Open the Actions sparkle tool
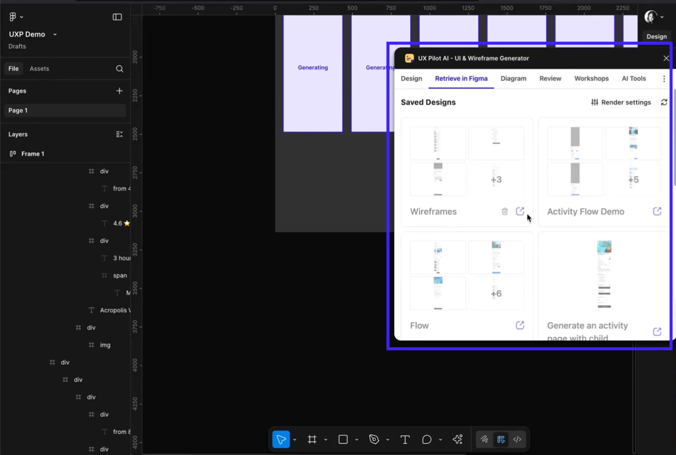The image size is (676, 455). tap(457, 439)
